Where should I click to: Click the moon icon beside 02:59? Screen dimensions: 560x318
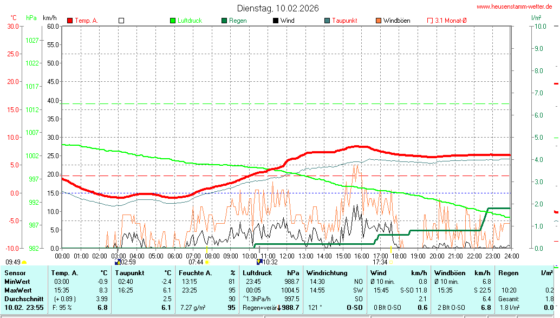pos(117,262)
